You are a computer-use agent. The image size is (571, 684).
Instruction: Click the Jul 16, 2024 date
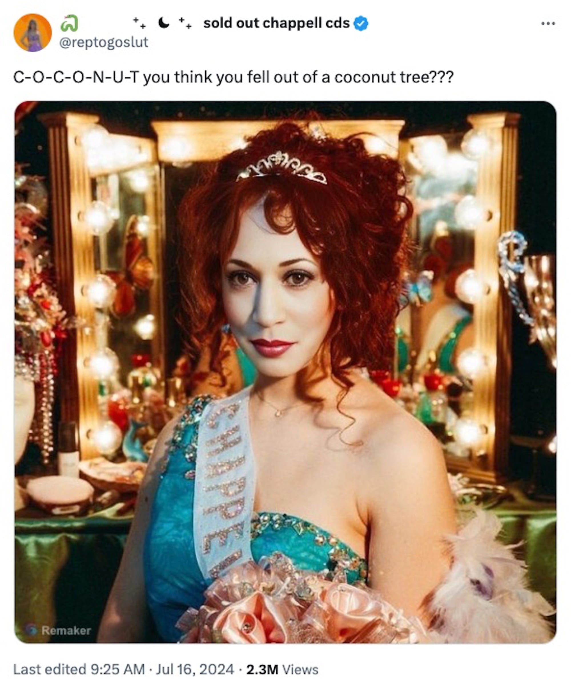click(x=195, y=669)
